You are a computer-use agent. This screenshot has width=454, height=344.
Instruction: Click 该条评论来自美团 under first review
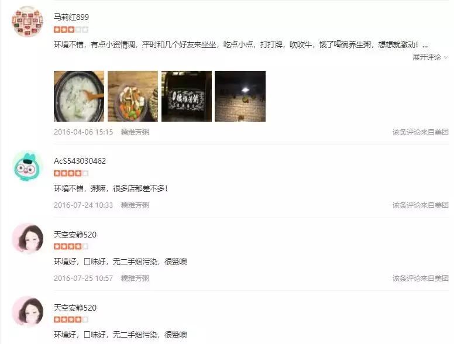(x=421, y=132)
